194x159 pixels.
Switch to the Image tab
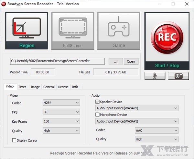tap(35, 87)
